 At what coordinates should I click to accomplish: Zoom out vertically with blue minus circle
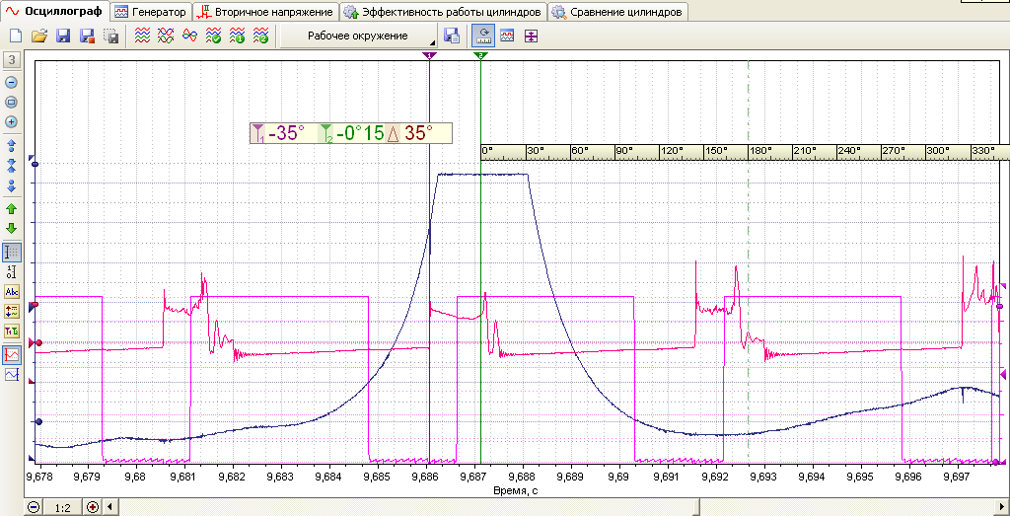click(x=12, y=83)
